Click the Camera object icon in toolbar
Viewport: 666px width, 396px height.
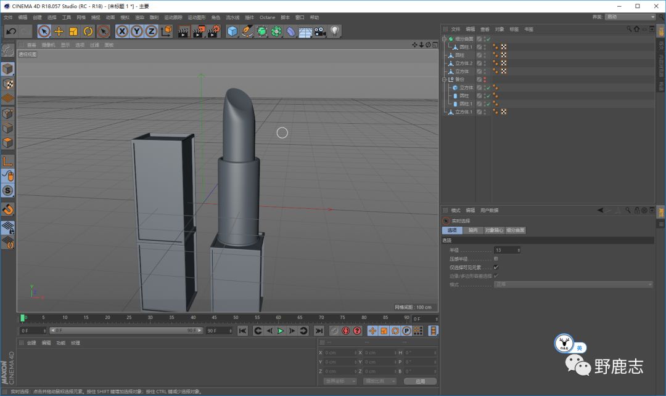(x=320, y=31)
